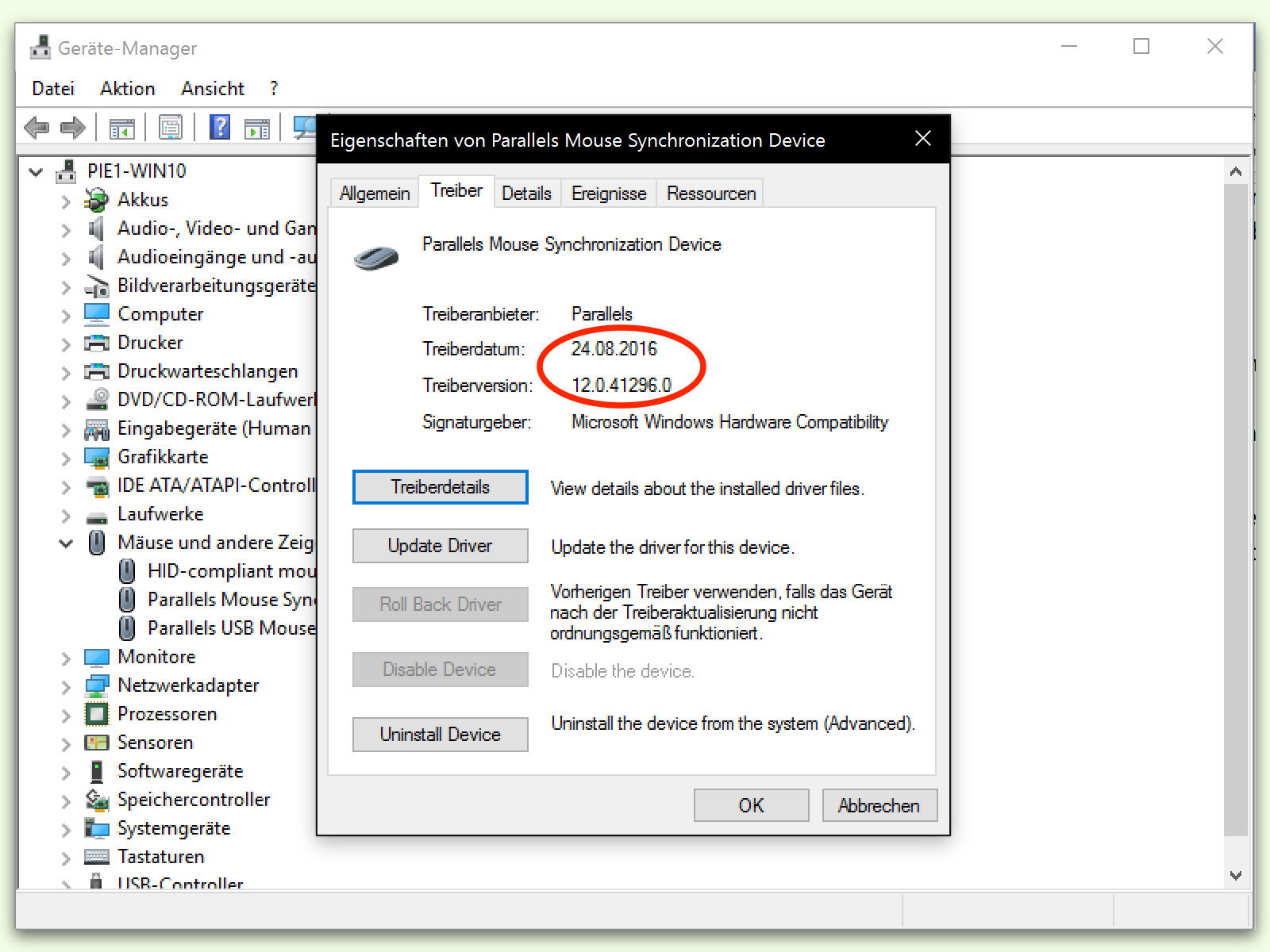Select the HID-compliant mouse device icon
The height and width of the screenshot is (952, 1270).
tap(127, 571)
